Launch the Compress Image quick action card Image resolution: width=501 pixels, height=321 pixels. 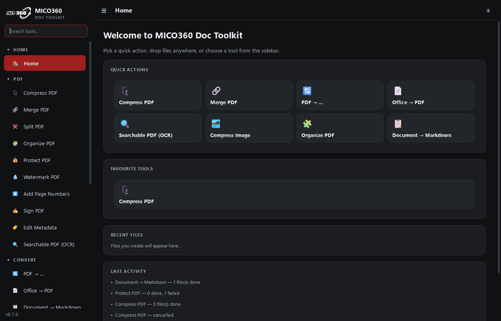click(249, 128)
